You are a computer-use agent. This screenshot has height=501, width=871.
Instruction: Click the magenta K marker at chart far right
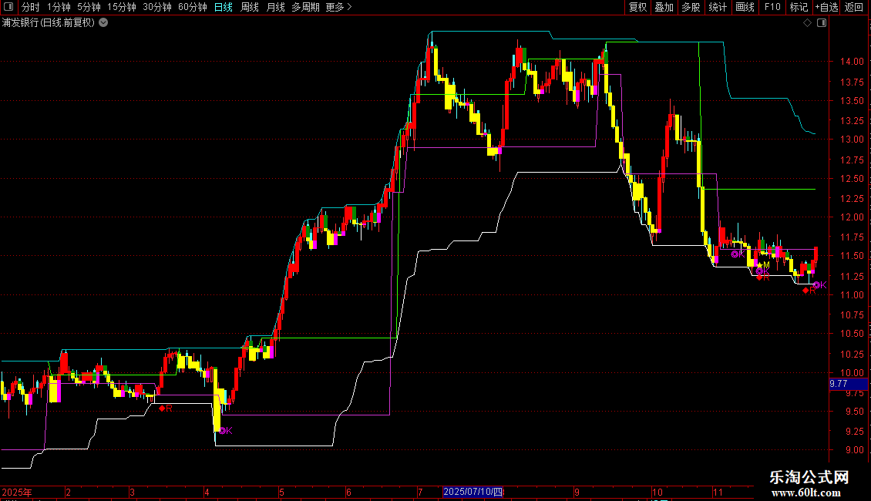point(820,285)
